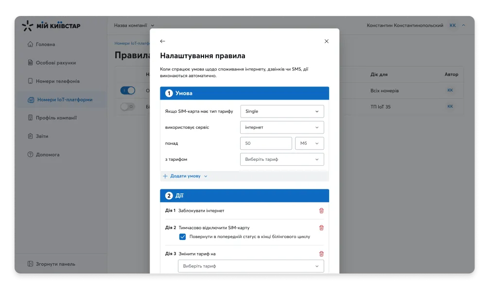Delete Дія 2 via its trash icon
The width and height of the screenshot is (489, 290).
[321, 228]
